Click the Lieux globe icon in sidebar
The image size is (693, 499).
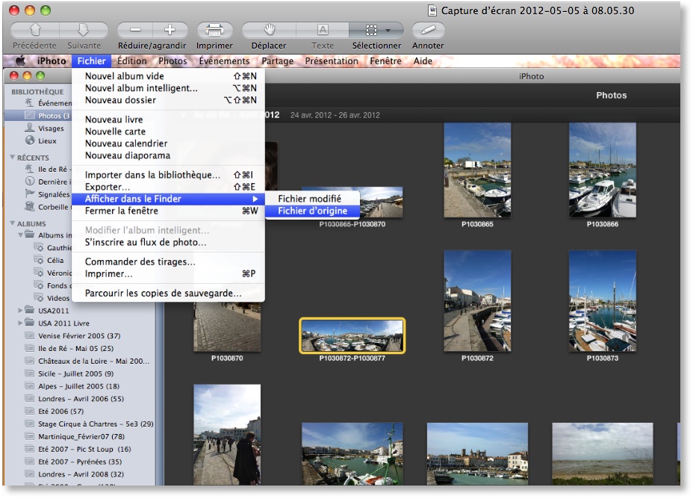(x=30, y=140)
